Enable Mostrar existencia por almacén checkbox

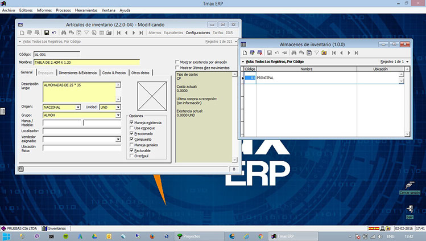(x=177, y=61)
